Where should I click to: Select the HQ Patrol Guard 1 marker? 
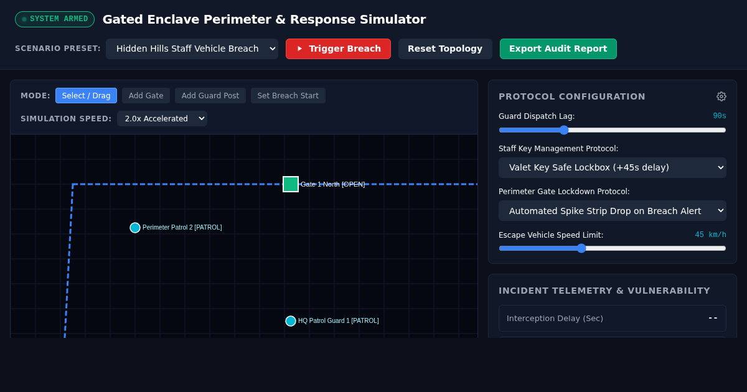click(291, 321)
